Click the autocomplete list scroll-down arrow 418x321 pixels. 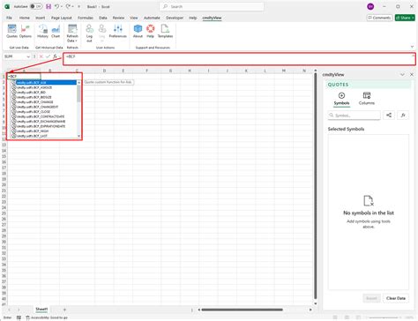(x=78, y=136)
